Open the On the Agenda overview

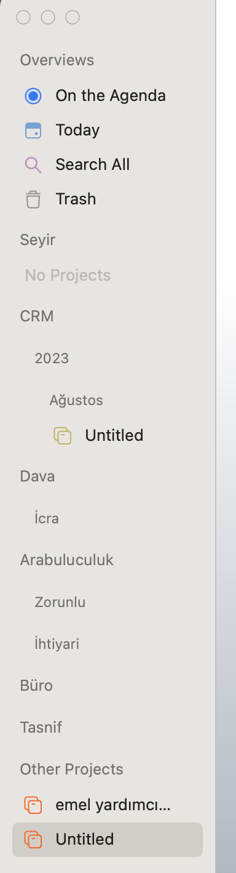[111, 95]
